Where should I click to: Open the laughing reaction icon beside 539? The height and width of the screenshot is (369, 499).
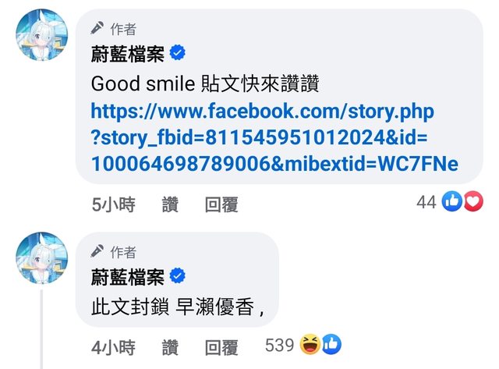310,345
